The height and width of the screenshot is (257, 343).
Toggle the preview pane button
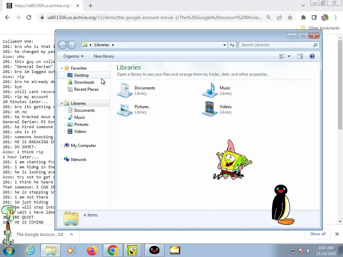[300, 56]
